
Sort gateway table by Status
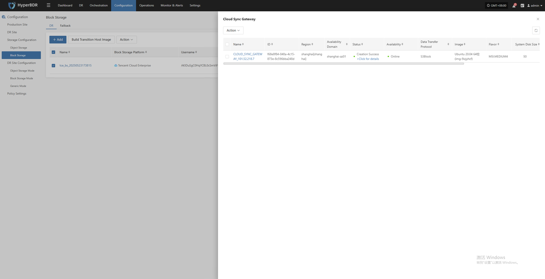tap(362, 44)
